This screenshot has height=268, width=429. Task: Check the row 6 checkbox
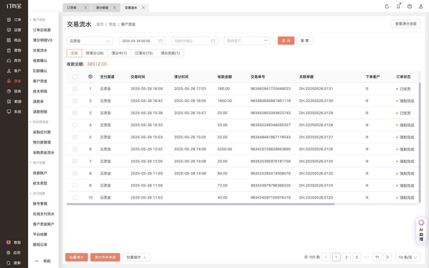point(75,149)
